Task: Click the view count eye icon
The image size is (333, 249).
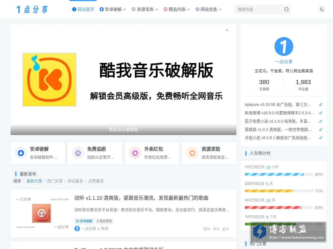Action: click(x=215, y=229)
